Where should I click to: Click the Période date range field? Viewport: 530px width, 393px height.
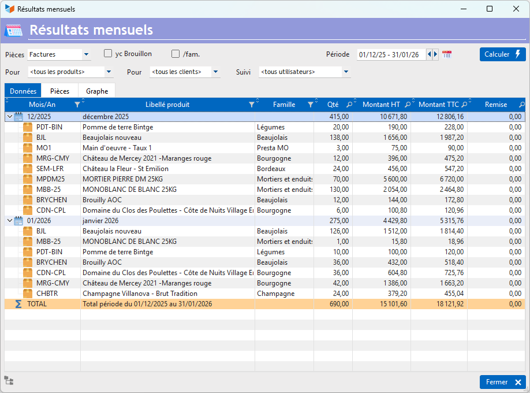(x=391, y=55)
